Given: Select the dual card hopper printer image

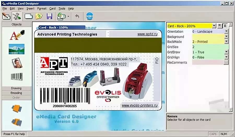Looking at the screenshot, I should click(x=110, y=77).
